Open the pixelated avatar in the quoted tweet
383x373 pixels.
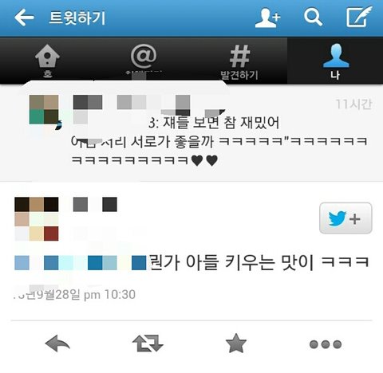pyautogui.click(x=44, y=110)
